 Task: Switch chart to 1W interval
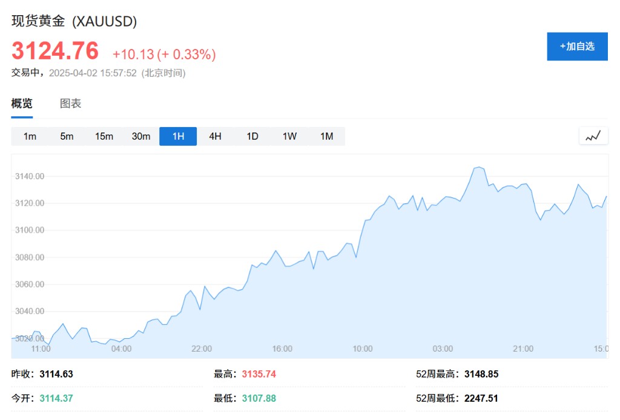[289, 136]
